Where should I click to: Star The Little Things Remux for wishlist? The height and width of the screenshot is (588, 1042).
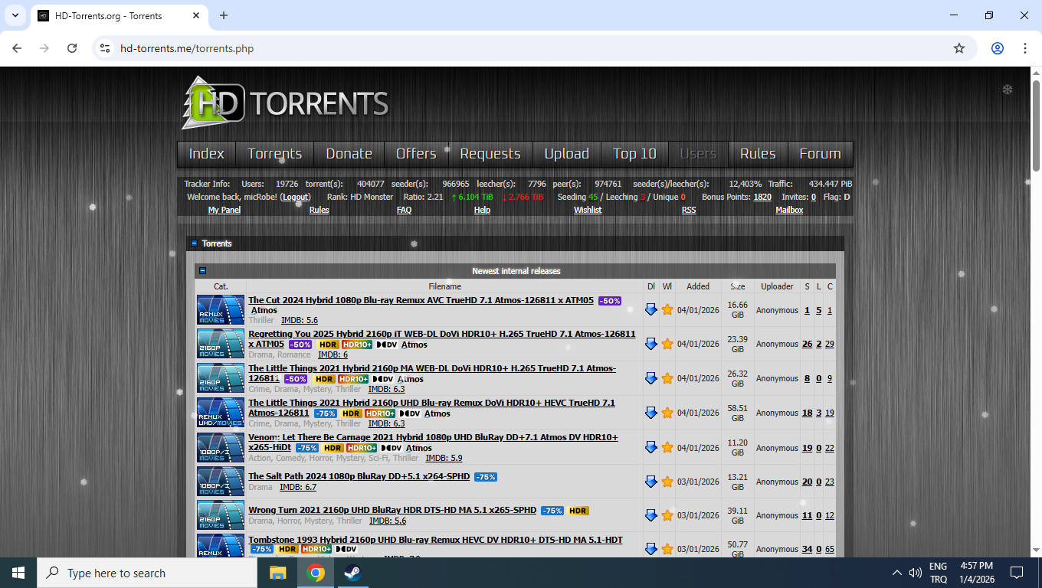coord(667,413)
